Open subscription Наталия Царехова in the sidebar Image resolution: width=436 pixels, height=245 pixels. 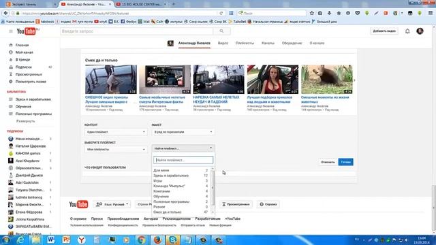click(x=30, y=146)
